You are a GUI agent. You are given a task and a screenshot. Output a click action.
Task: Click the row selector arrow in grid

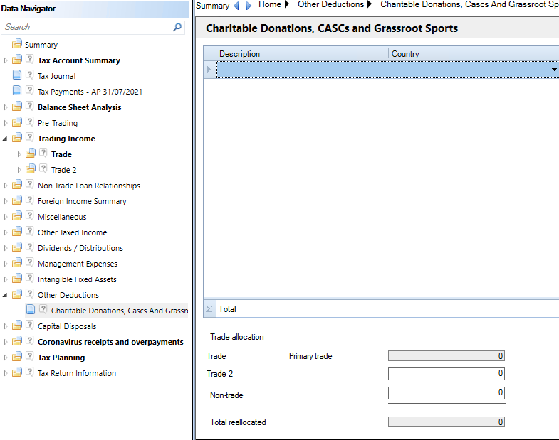click(x=209, y=70)
